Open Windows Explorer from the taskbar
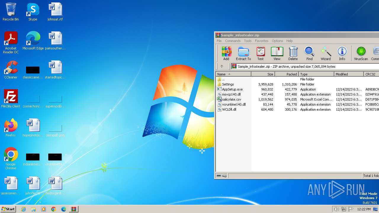379x213 pixels. 33,209
